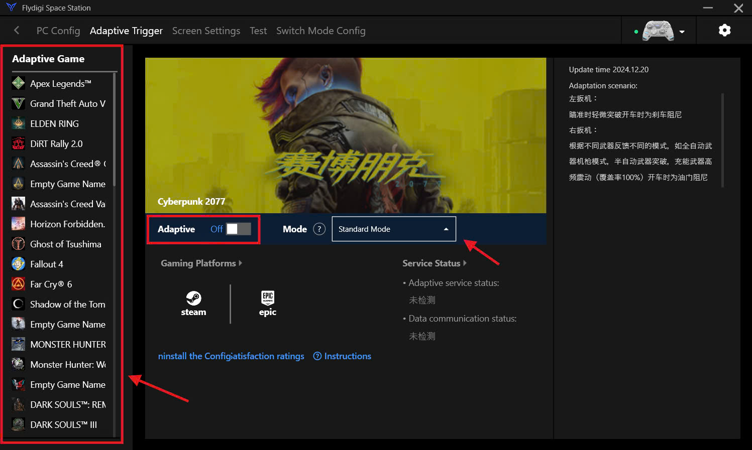752x450 pixels.
Task: Click the DARK SOULS™: REM icon
Action: 18,404
